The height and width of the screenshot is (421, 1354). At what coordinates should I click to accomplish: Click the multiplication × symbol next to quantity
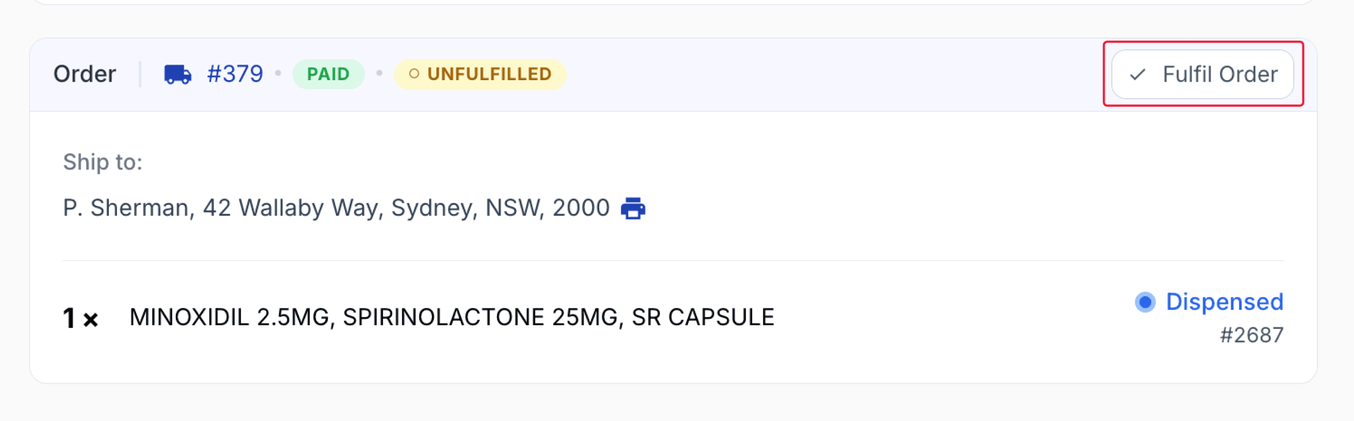pyautogui.click(x=90, y=320)
